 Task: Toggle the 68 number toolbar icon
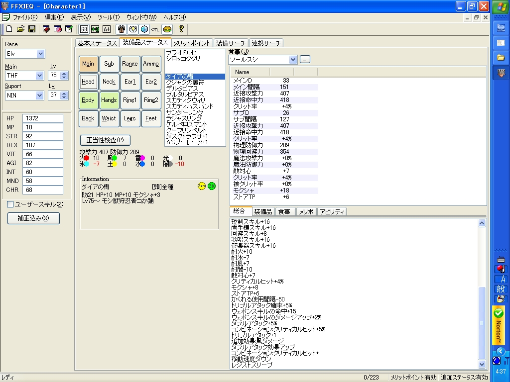point(84,29)
